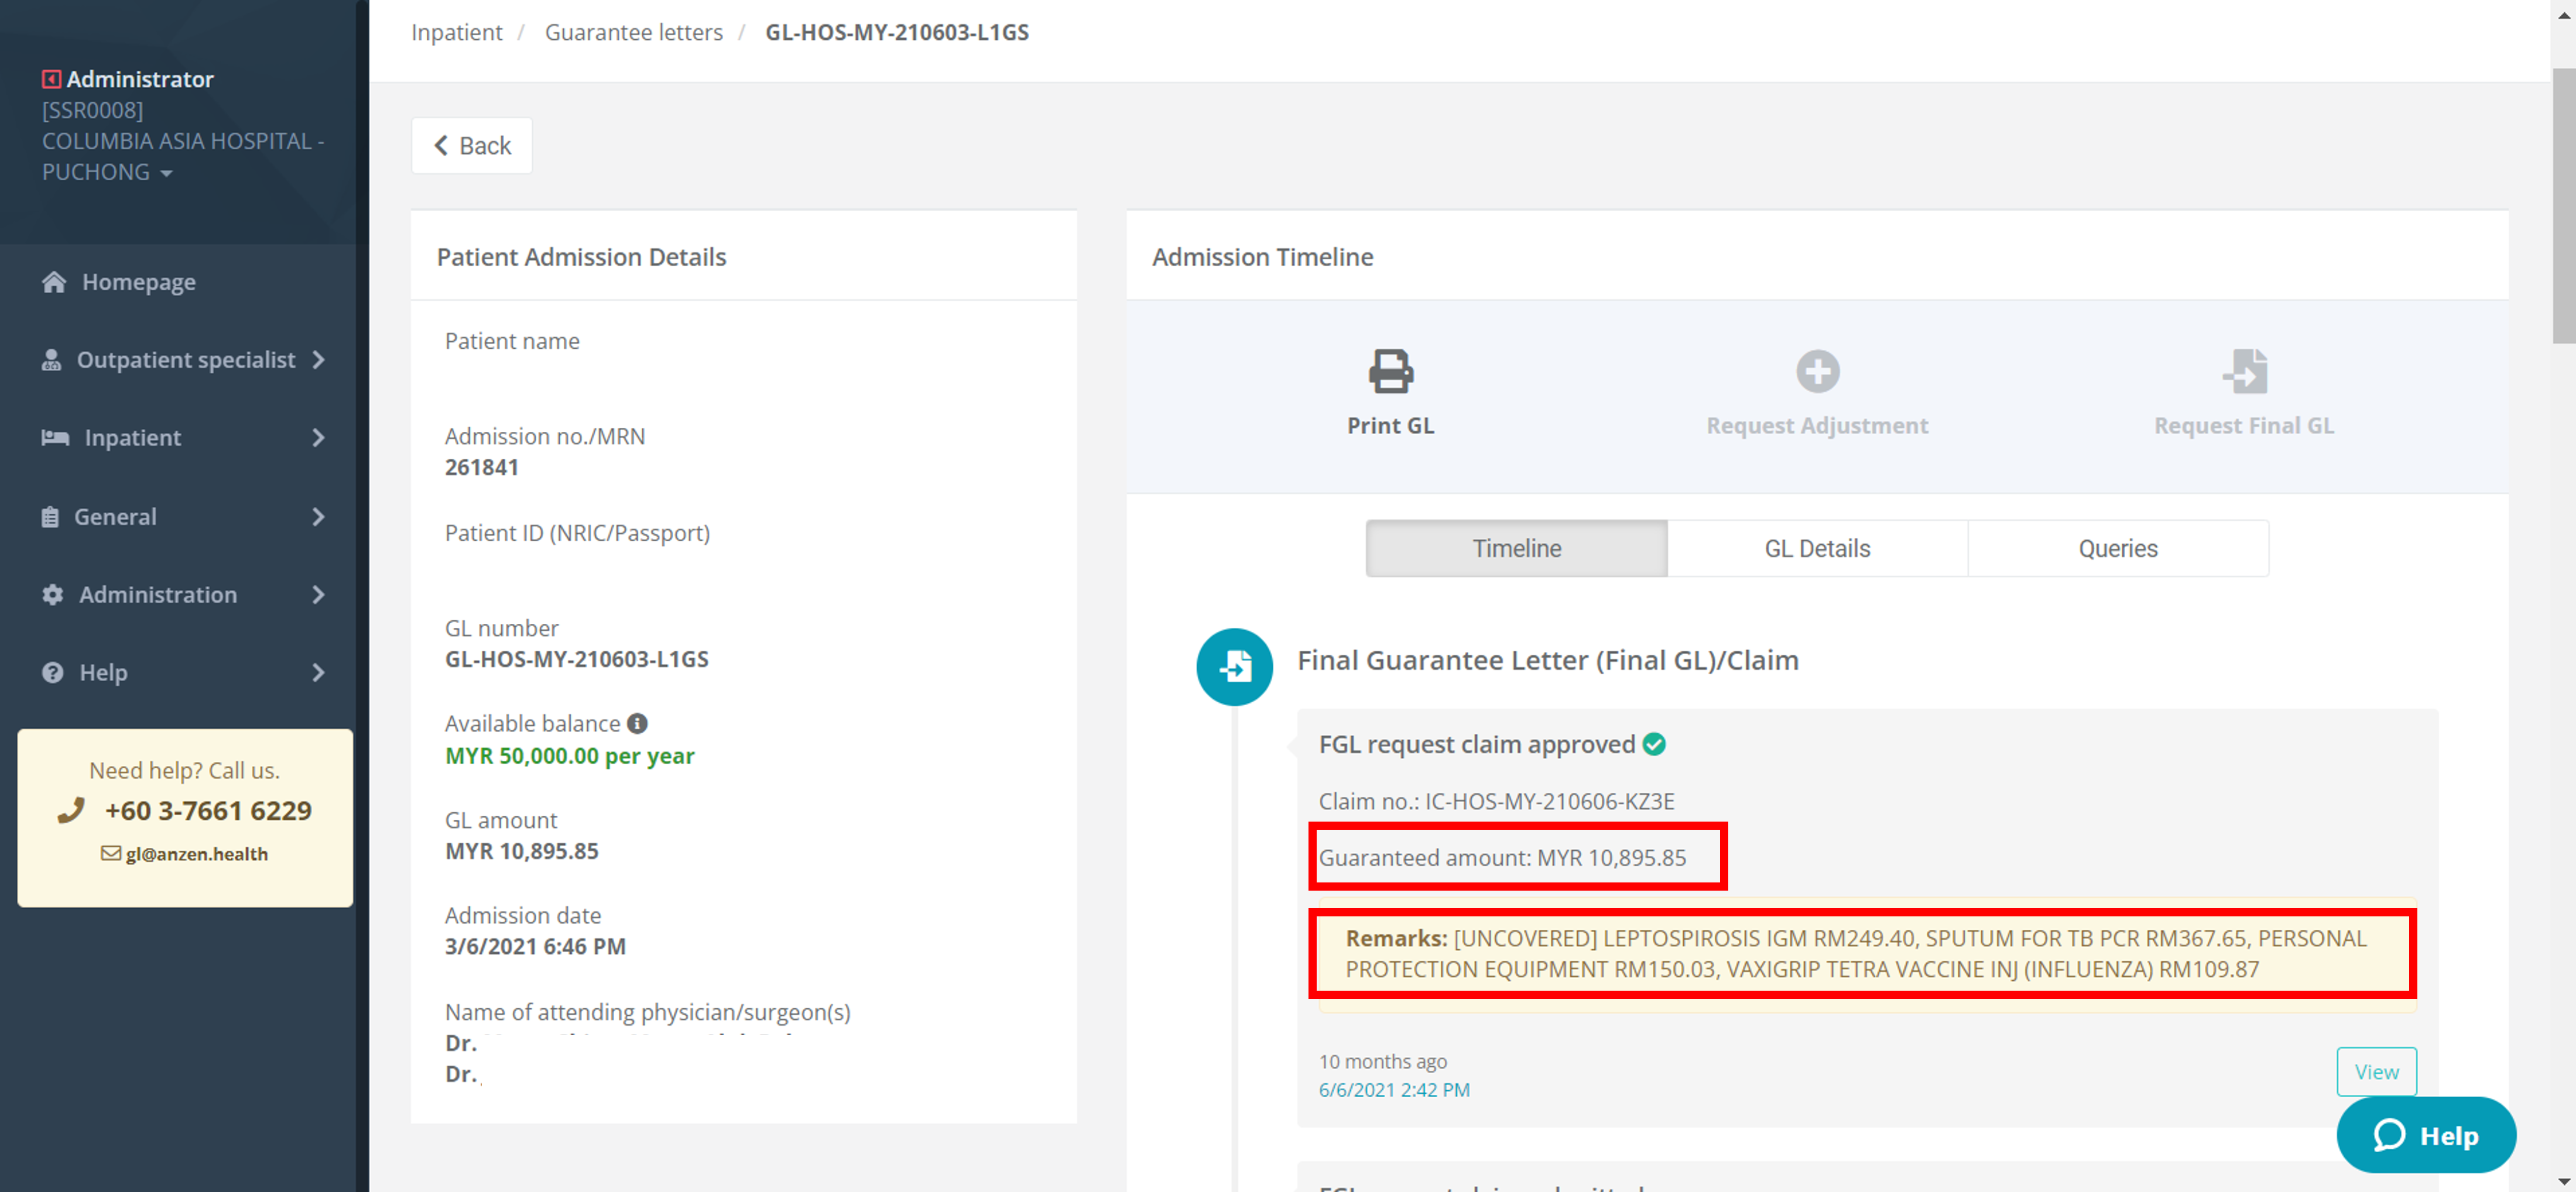
Task: Click the Print GL label
Action: pos(1390,425)
